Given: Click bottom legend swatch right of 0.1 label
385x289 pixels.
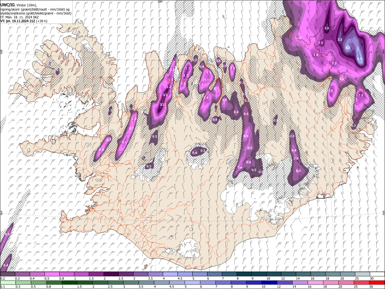Looking at the screenshot, I should coord(8,282).
